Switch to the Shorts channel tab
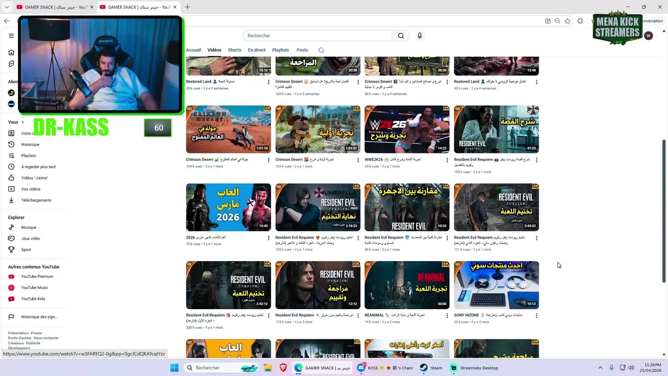The image size is (668, 376). pos(235,50)
